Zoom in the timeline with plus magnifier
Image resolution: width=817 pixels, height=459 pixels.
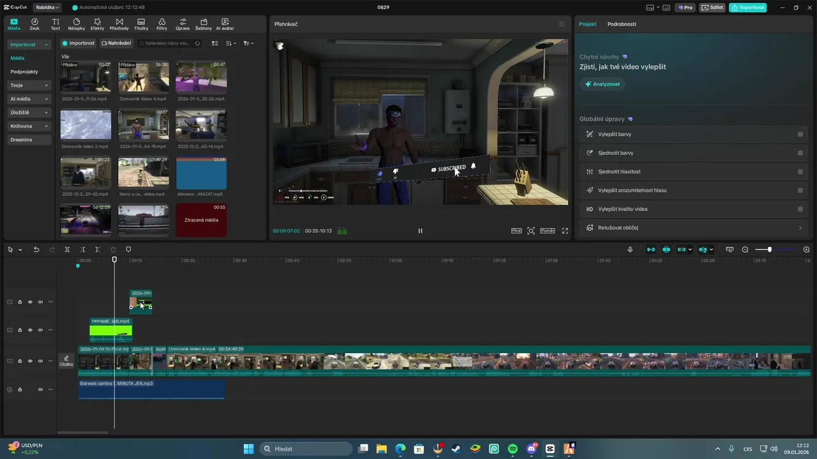click(x=806, y=249)
